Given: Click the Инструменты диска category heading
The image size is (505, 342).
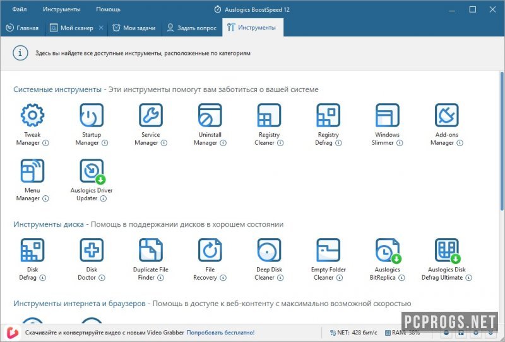Looking at the screenshot, I should (x=49, y=224).
